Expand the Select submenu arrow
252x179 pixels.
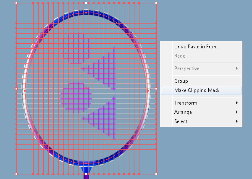click(x=237, y=121)
